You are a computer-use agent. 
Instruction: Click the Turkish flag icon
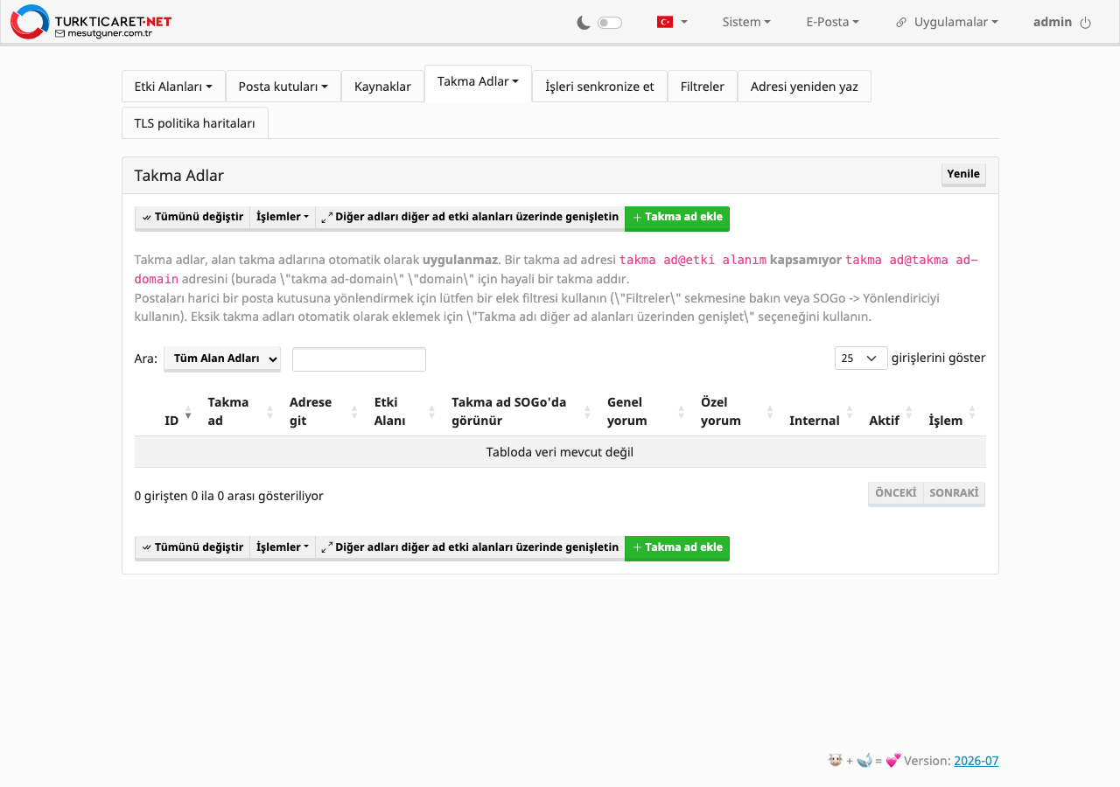665,22
